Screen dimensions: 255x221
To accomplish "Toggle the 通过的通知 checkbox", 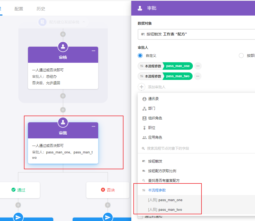I will click(x=140, y=217).
